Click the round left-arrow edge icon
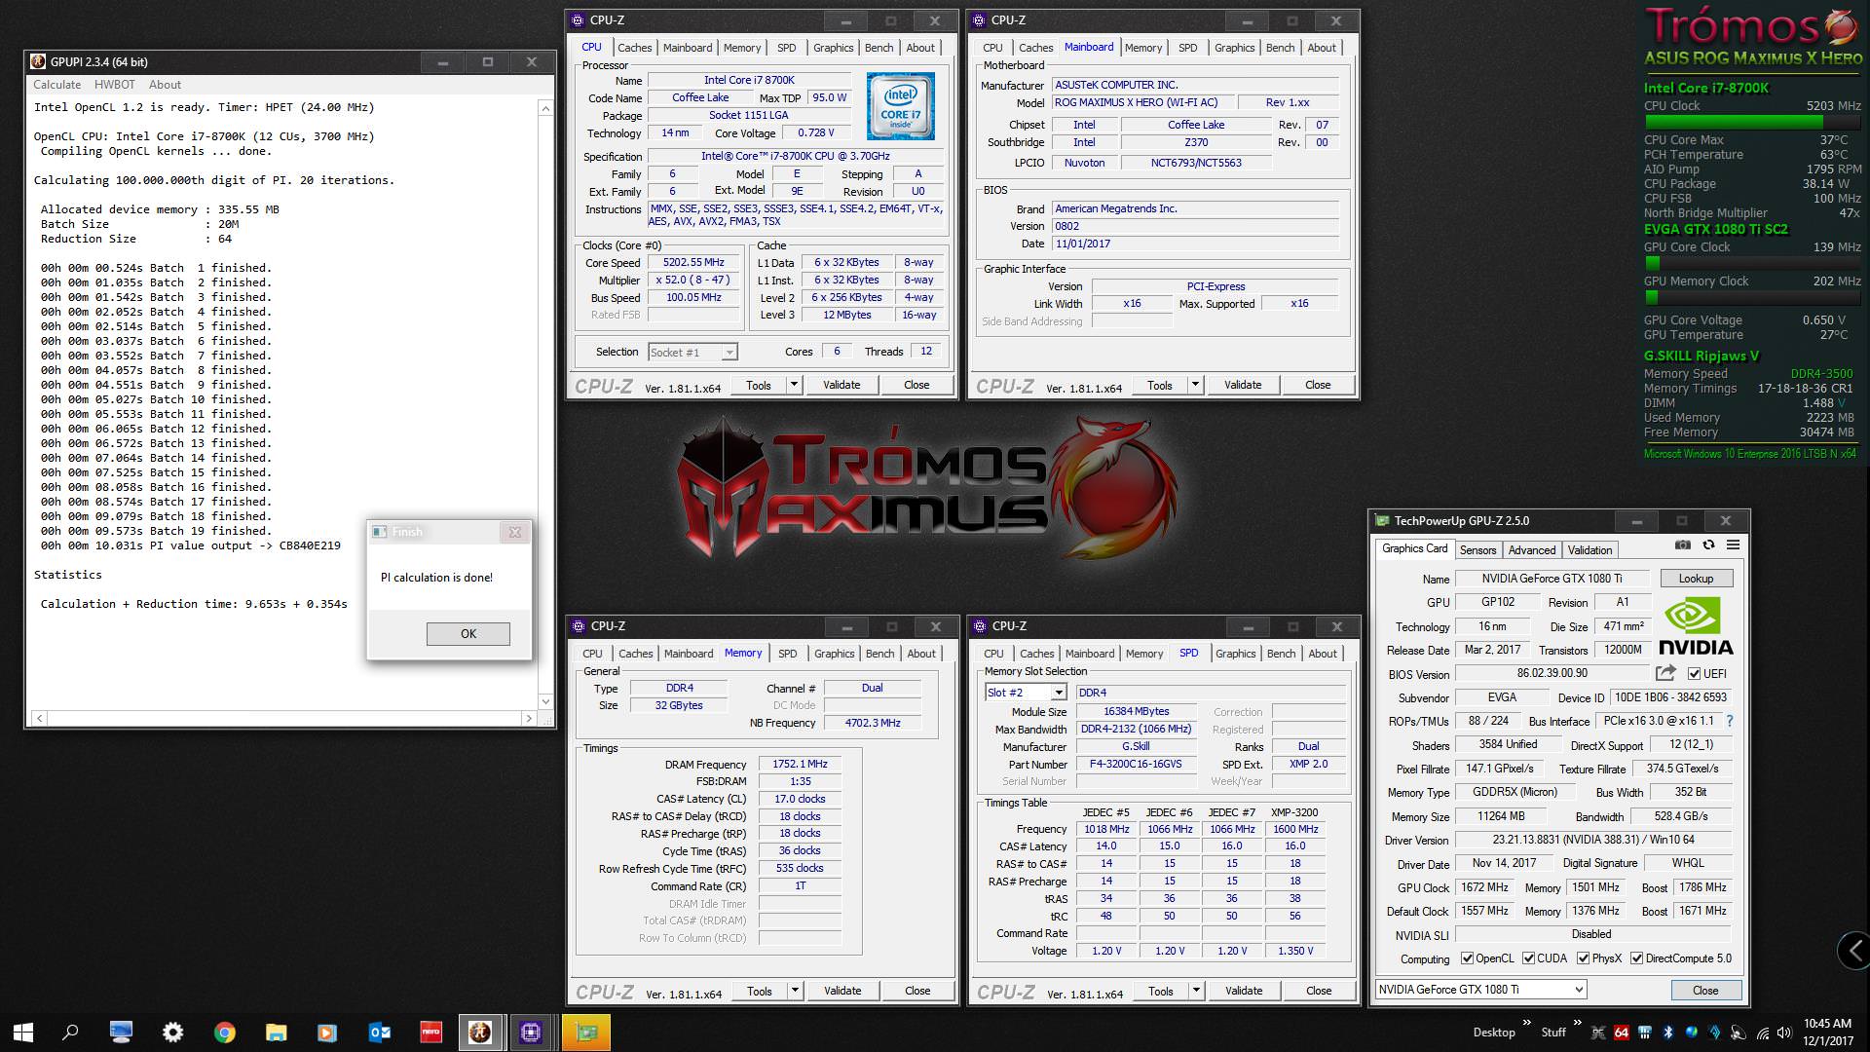1870x1052 pixels. tap(1853, 950)
